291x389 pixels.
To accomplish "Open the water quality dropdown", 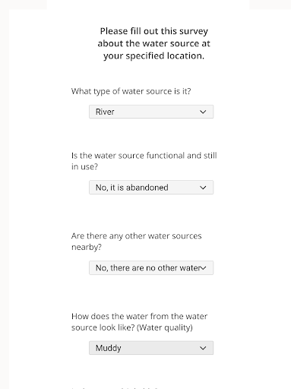I will (151, 348).
